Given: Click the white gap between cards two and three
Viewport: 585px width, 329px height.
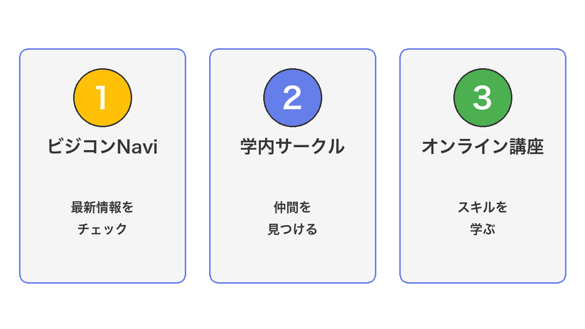Looking at the screenshot, I should [x=388, y=166].
